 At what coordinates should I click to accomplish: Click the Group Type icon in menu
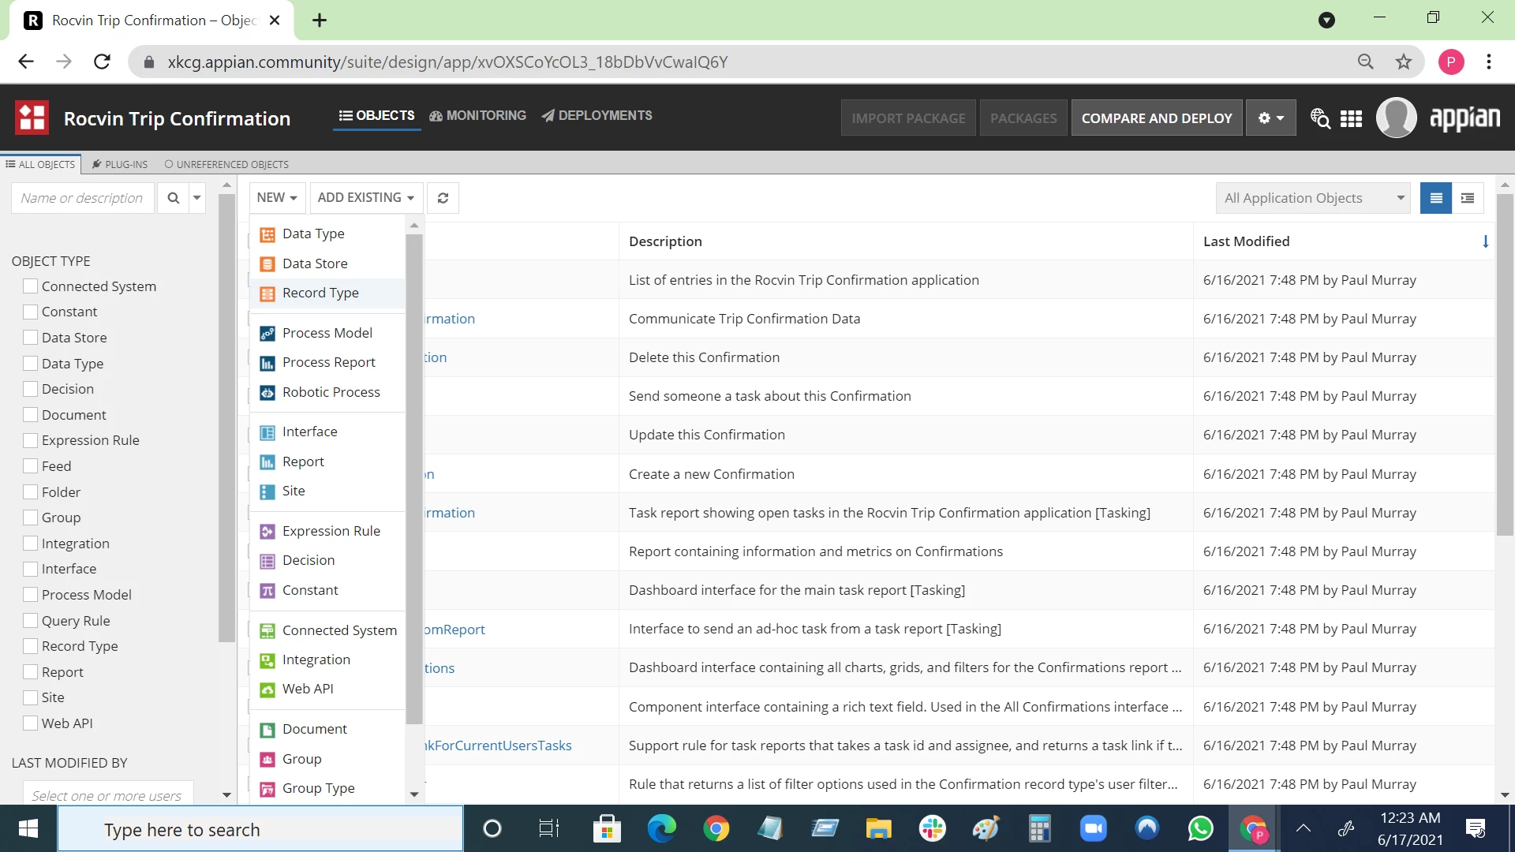coord(267,789)
